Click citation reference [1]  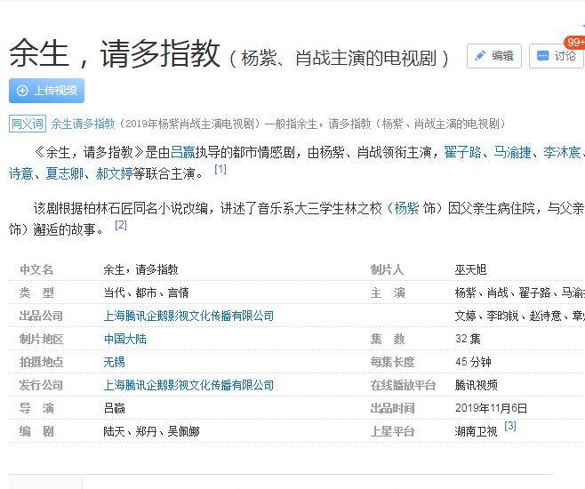pos(220,169)
